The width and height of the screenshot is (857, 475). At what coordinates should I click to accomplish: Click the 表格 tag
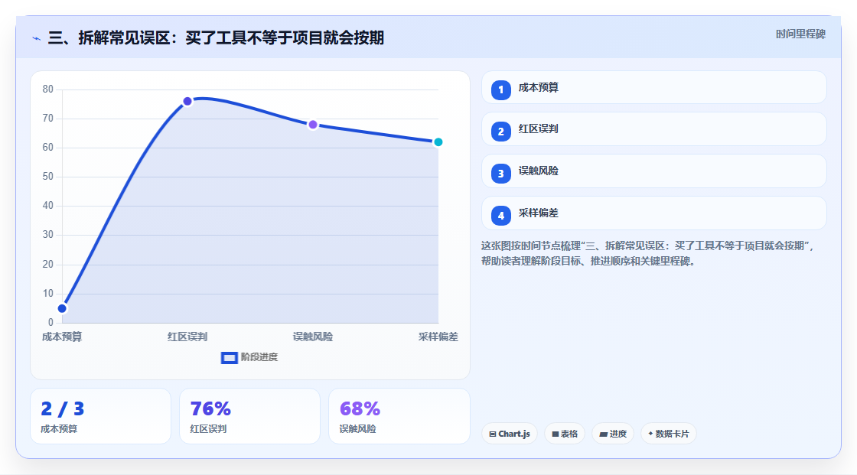point(565,434)
